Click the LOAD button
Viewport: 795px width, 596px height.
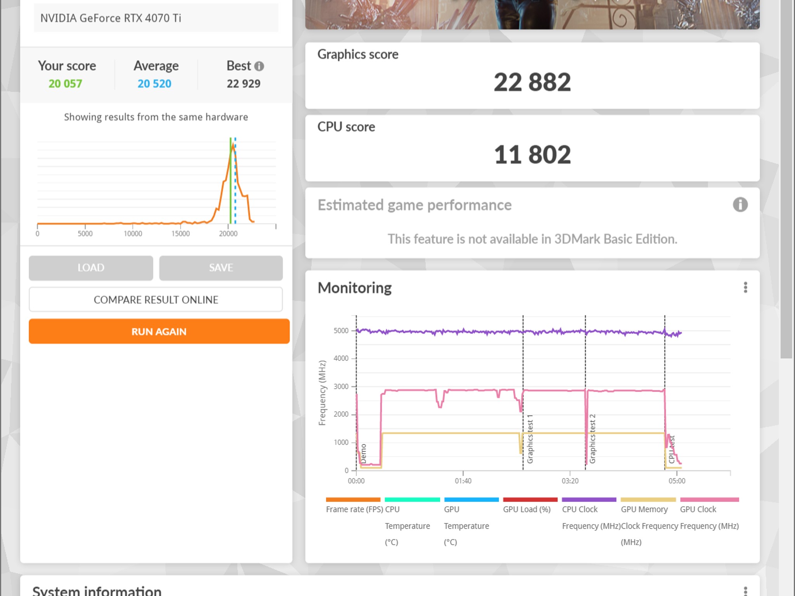coord(91,268)
